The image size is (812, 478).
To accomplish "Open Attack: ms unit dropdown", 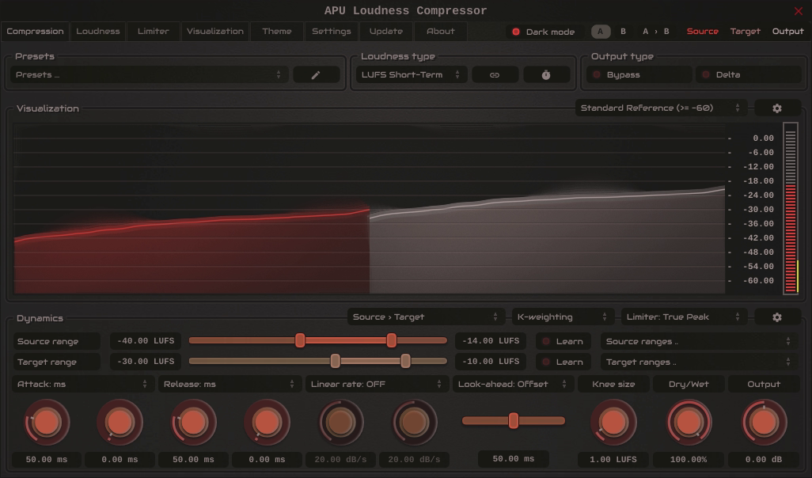I will click(83, 385).
